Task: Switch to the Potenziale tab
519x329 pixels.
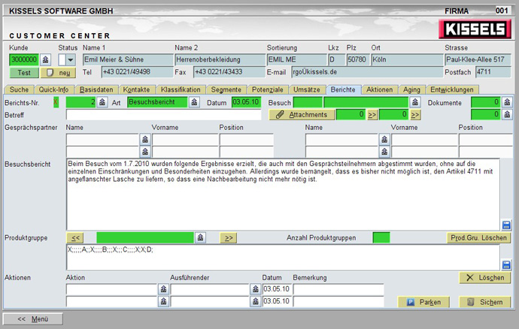Action: point(268,89)
